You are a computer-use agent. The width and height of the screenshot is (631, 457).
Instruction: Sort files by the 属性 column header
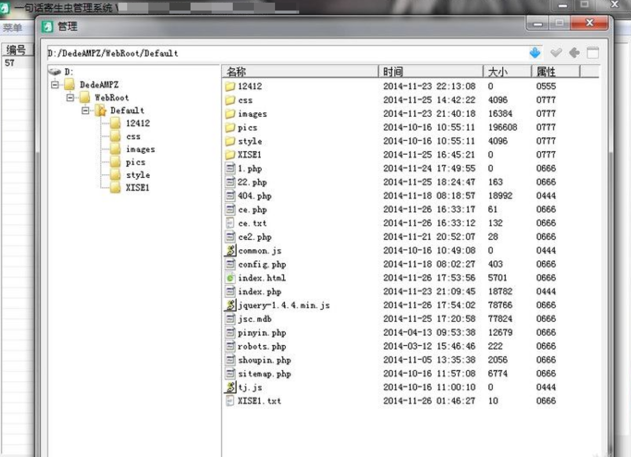[x=556, y=71]
